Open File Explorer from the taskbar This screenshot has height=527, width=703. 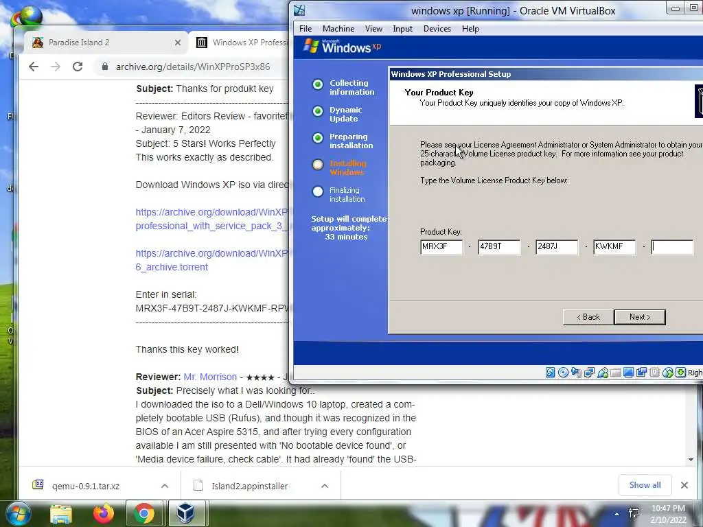pos(61,513)
